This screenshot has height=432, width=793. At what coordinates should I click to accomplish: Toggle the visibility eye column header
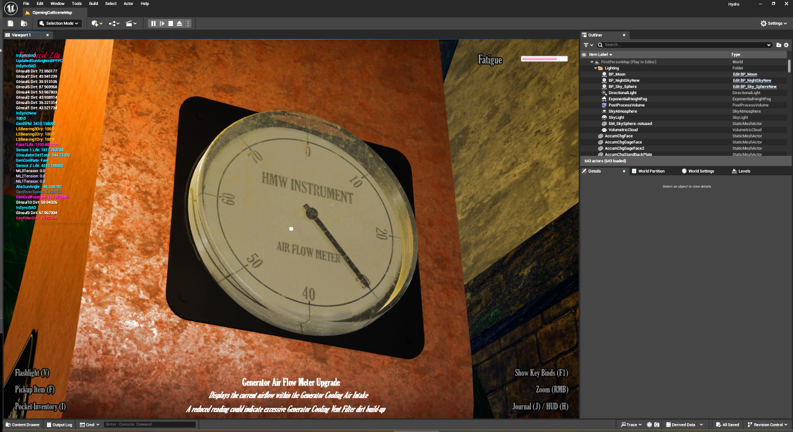584,54
